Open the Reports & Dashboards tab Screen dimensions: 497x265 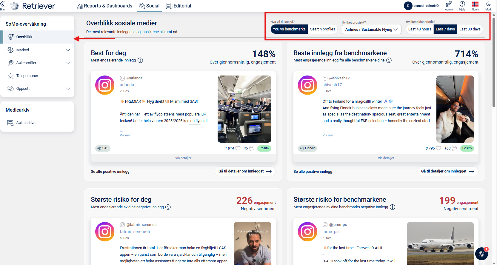pos(104,6)
